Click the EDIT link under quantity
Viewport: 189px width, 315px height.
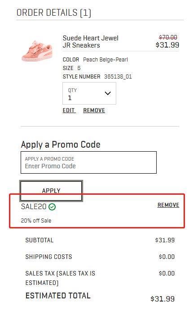pyautogui.click(x=69, y=110)
